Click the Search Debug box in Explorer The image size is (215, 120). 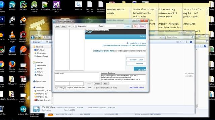[180, 37]
